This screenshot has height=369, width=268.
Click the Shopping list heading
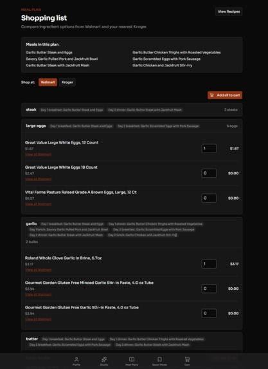point(44,18)
